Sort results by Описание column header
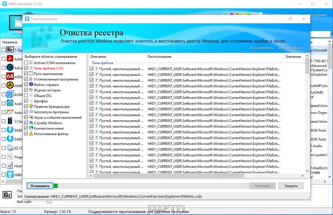Viewport: 333px width, 215px height. click(x=117, y=57)
